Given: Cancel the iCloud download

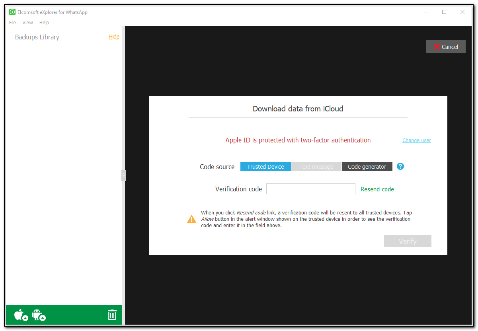Looking at the screenshot, I should click(445, 47).
